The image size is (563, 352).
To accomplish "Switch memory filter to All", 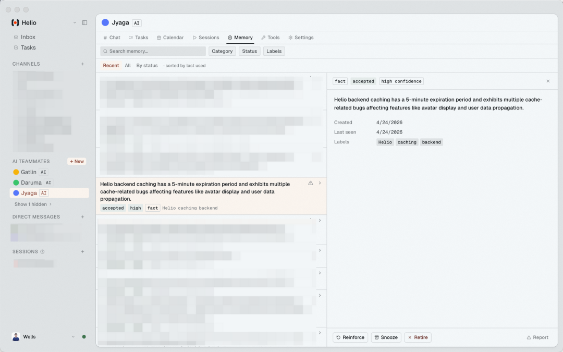I will [128, 66].
